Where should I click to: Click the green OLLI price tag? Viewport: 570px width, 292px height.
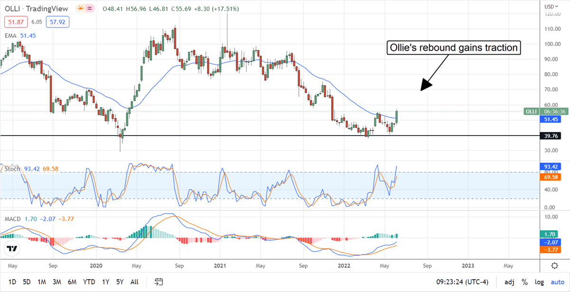coord(531,111)
